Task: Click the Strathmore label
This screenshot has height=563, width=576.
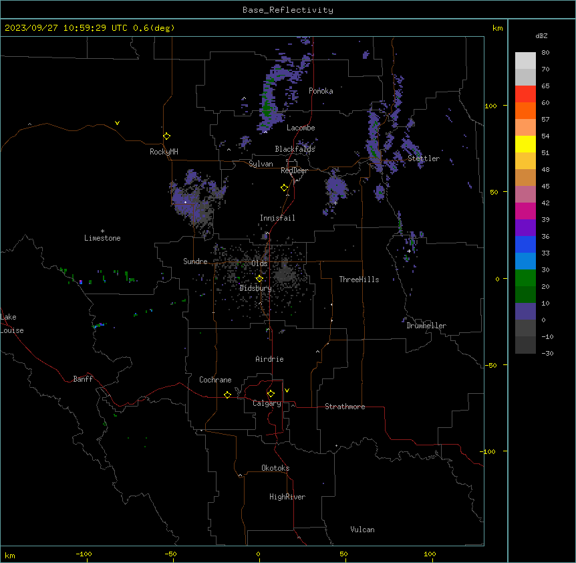Action: (x=345, y=407)
